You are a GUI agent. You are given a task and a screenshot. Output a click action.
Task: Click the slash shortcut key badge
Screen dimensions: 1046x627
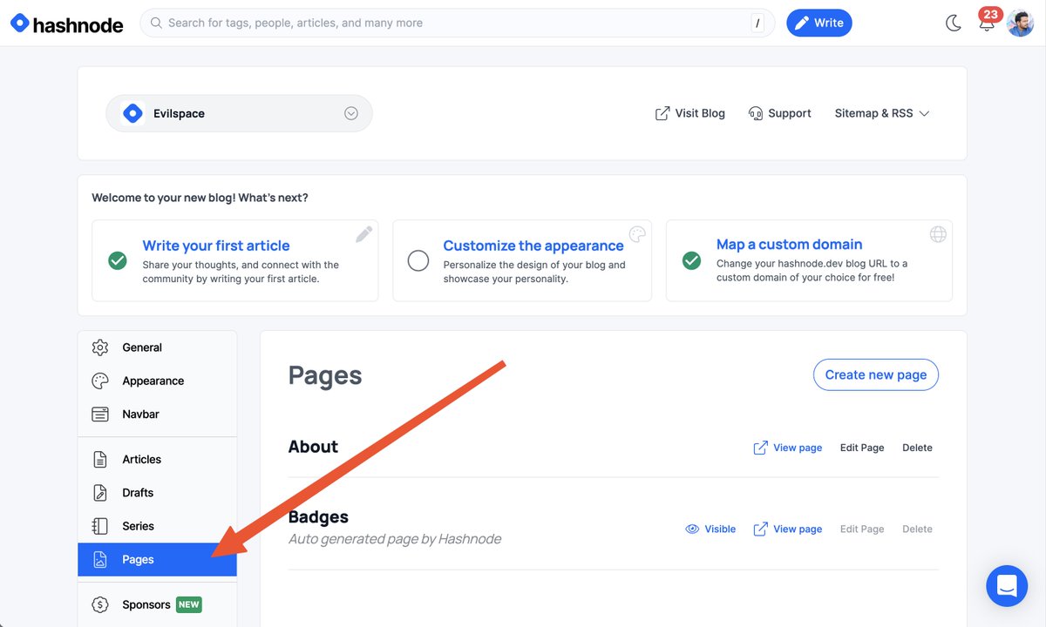coord(757,24)
